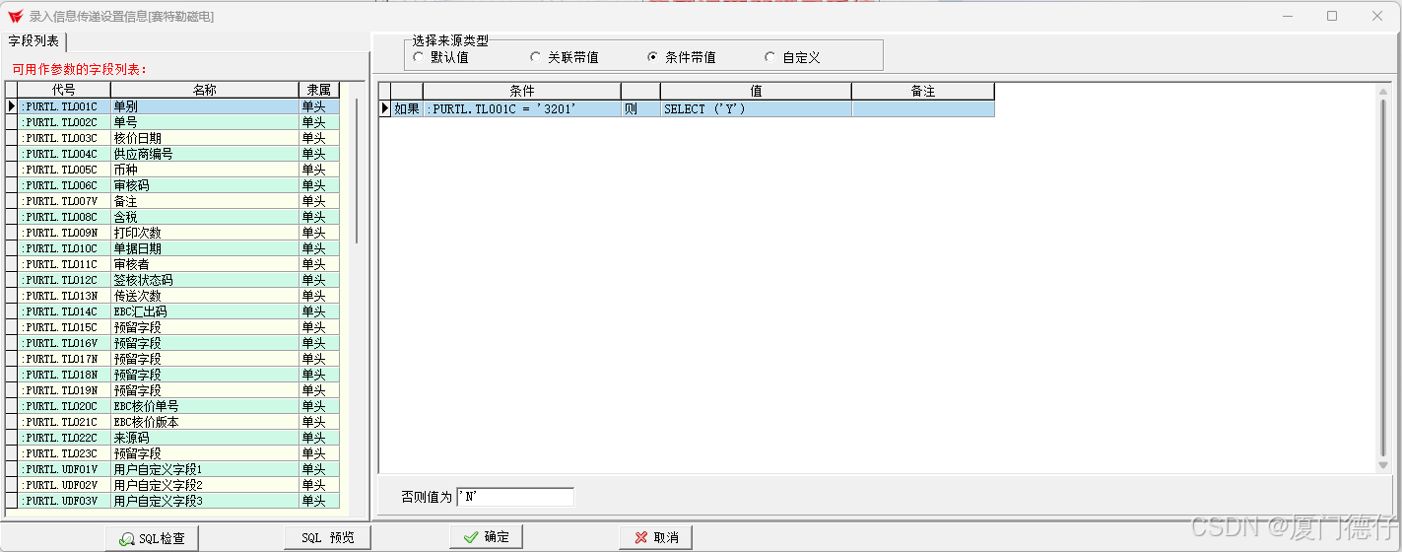The width and height of the screenshot is (1402, 552).
Task: Click the 否则值为 input field
Action: tap(515, 497)
